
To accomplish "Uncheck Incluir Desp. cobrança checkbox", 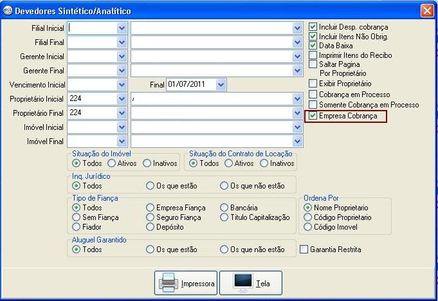I will pyautogui.click(x=313, y=27).
